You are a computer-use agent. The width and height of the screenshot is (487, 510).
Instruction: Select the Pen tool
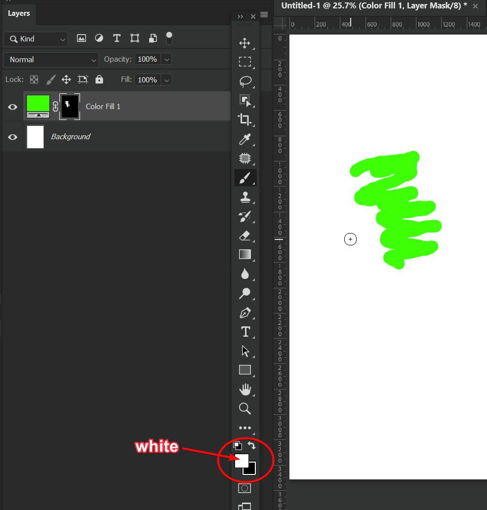(245, 313)
